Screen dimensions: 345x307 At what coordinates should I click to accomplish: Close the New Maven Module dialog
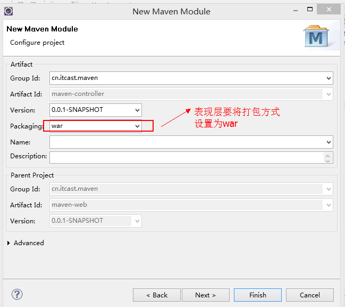pos(334,11)
